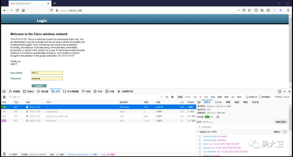
Task: Open the Firefox hamburger menu
Action: (288, 10)
